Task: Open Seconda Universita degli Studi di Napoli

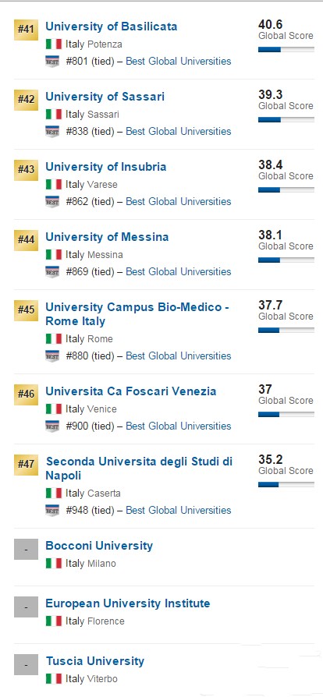Action: [x=139, y=469]
